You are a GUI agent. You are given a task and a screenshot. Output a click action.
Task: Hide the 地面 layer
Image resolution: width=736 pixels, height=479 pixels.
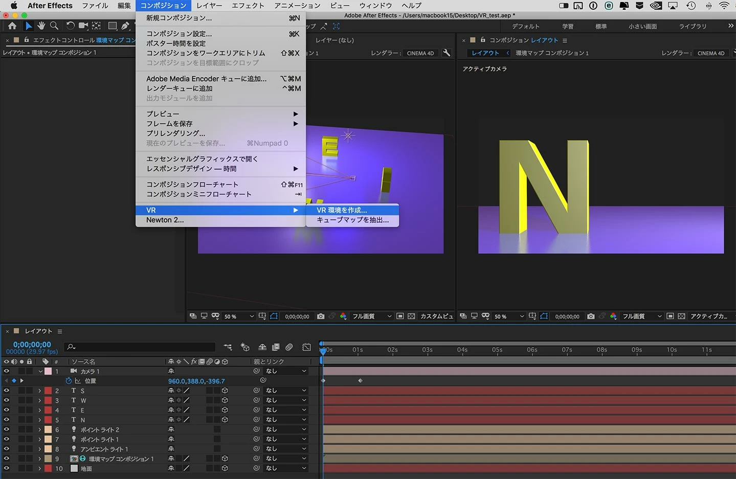tap(6, 468)
